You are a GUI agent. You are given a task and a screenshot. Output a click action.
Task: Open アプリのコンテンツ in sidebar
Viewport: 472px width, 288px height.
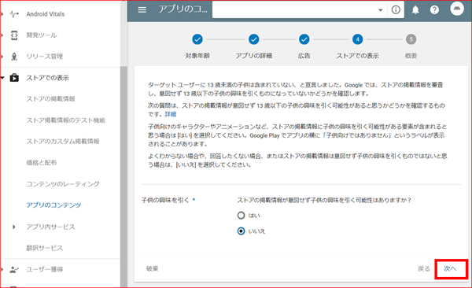click(x=53, y=205)
